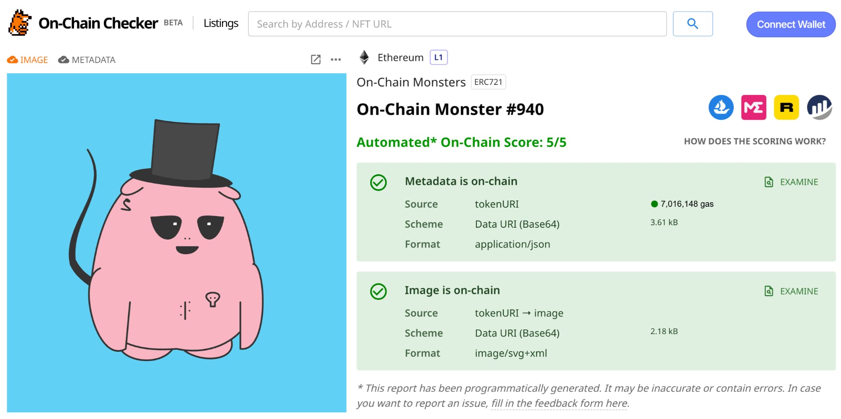Open the Rarible marketplace icon
The image size is (841, 419).
(786, 108)
